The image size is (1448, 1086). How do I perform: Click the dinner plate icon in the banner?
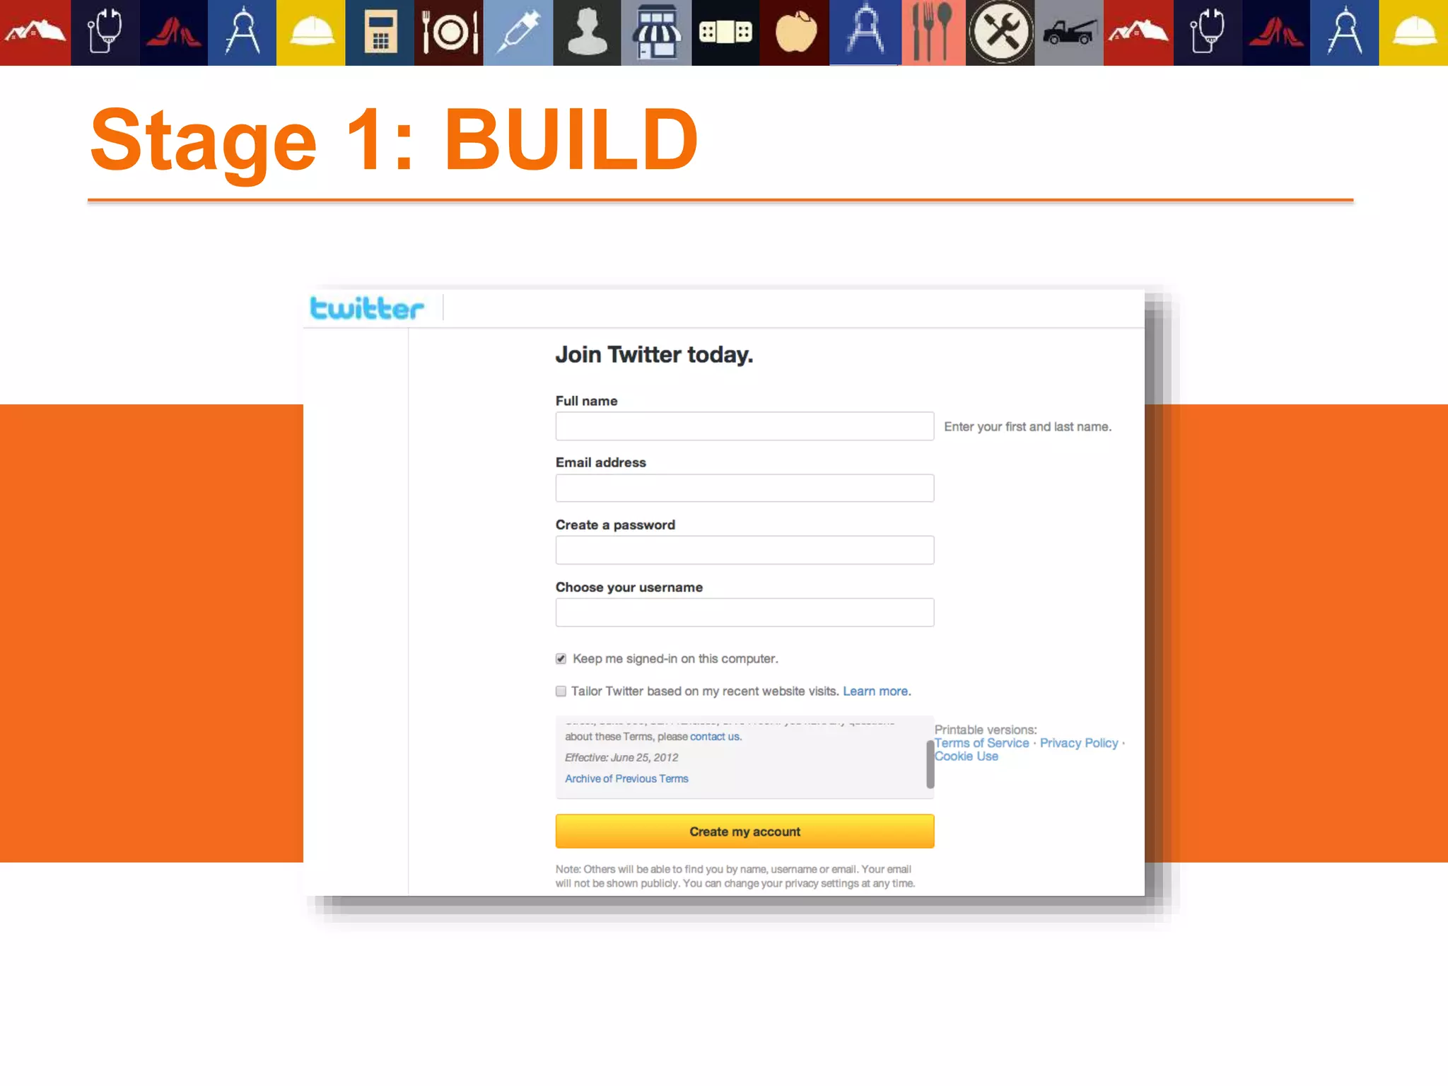[449, 33]
